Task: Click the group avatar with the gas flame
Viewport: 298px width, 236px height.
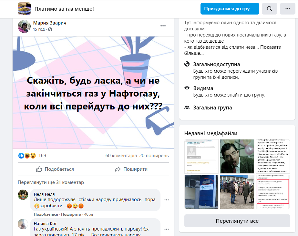Action: (24, 9)
